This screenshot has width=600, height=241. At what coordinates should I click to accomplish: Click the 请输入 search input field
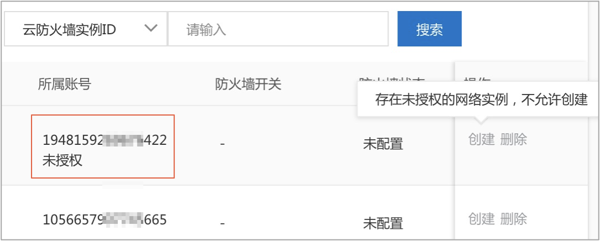278,29
